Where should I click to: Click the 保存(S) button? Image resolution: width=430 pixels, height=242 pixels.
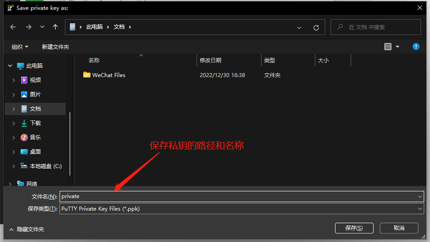click(x=353, y=228)
